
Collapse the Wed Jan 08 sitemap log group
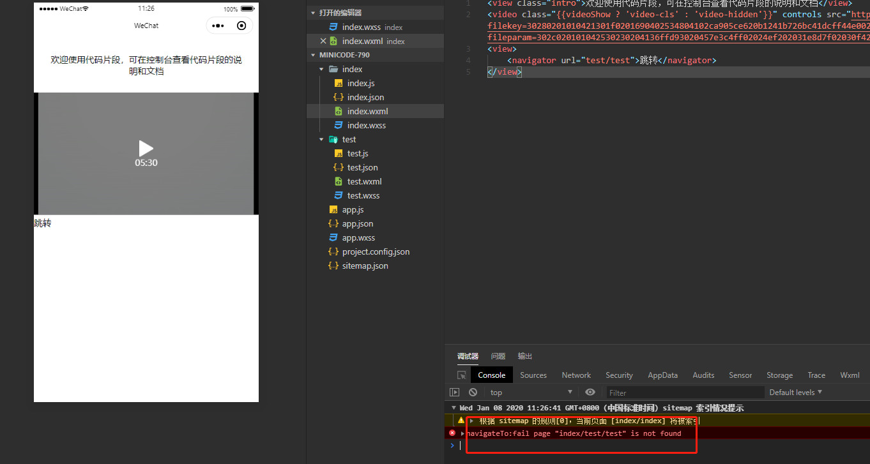point(454,408)
